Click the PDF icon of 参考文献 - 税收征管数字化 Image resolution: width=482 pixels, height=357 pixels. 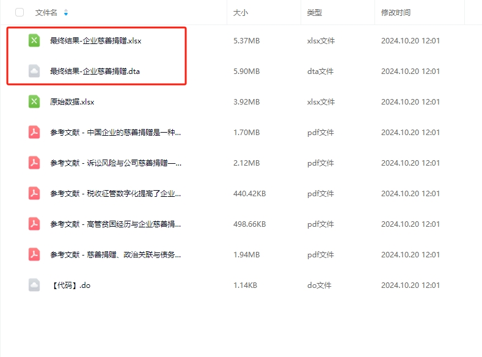coord(34,193)
